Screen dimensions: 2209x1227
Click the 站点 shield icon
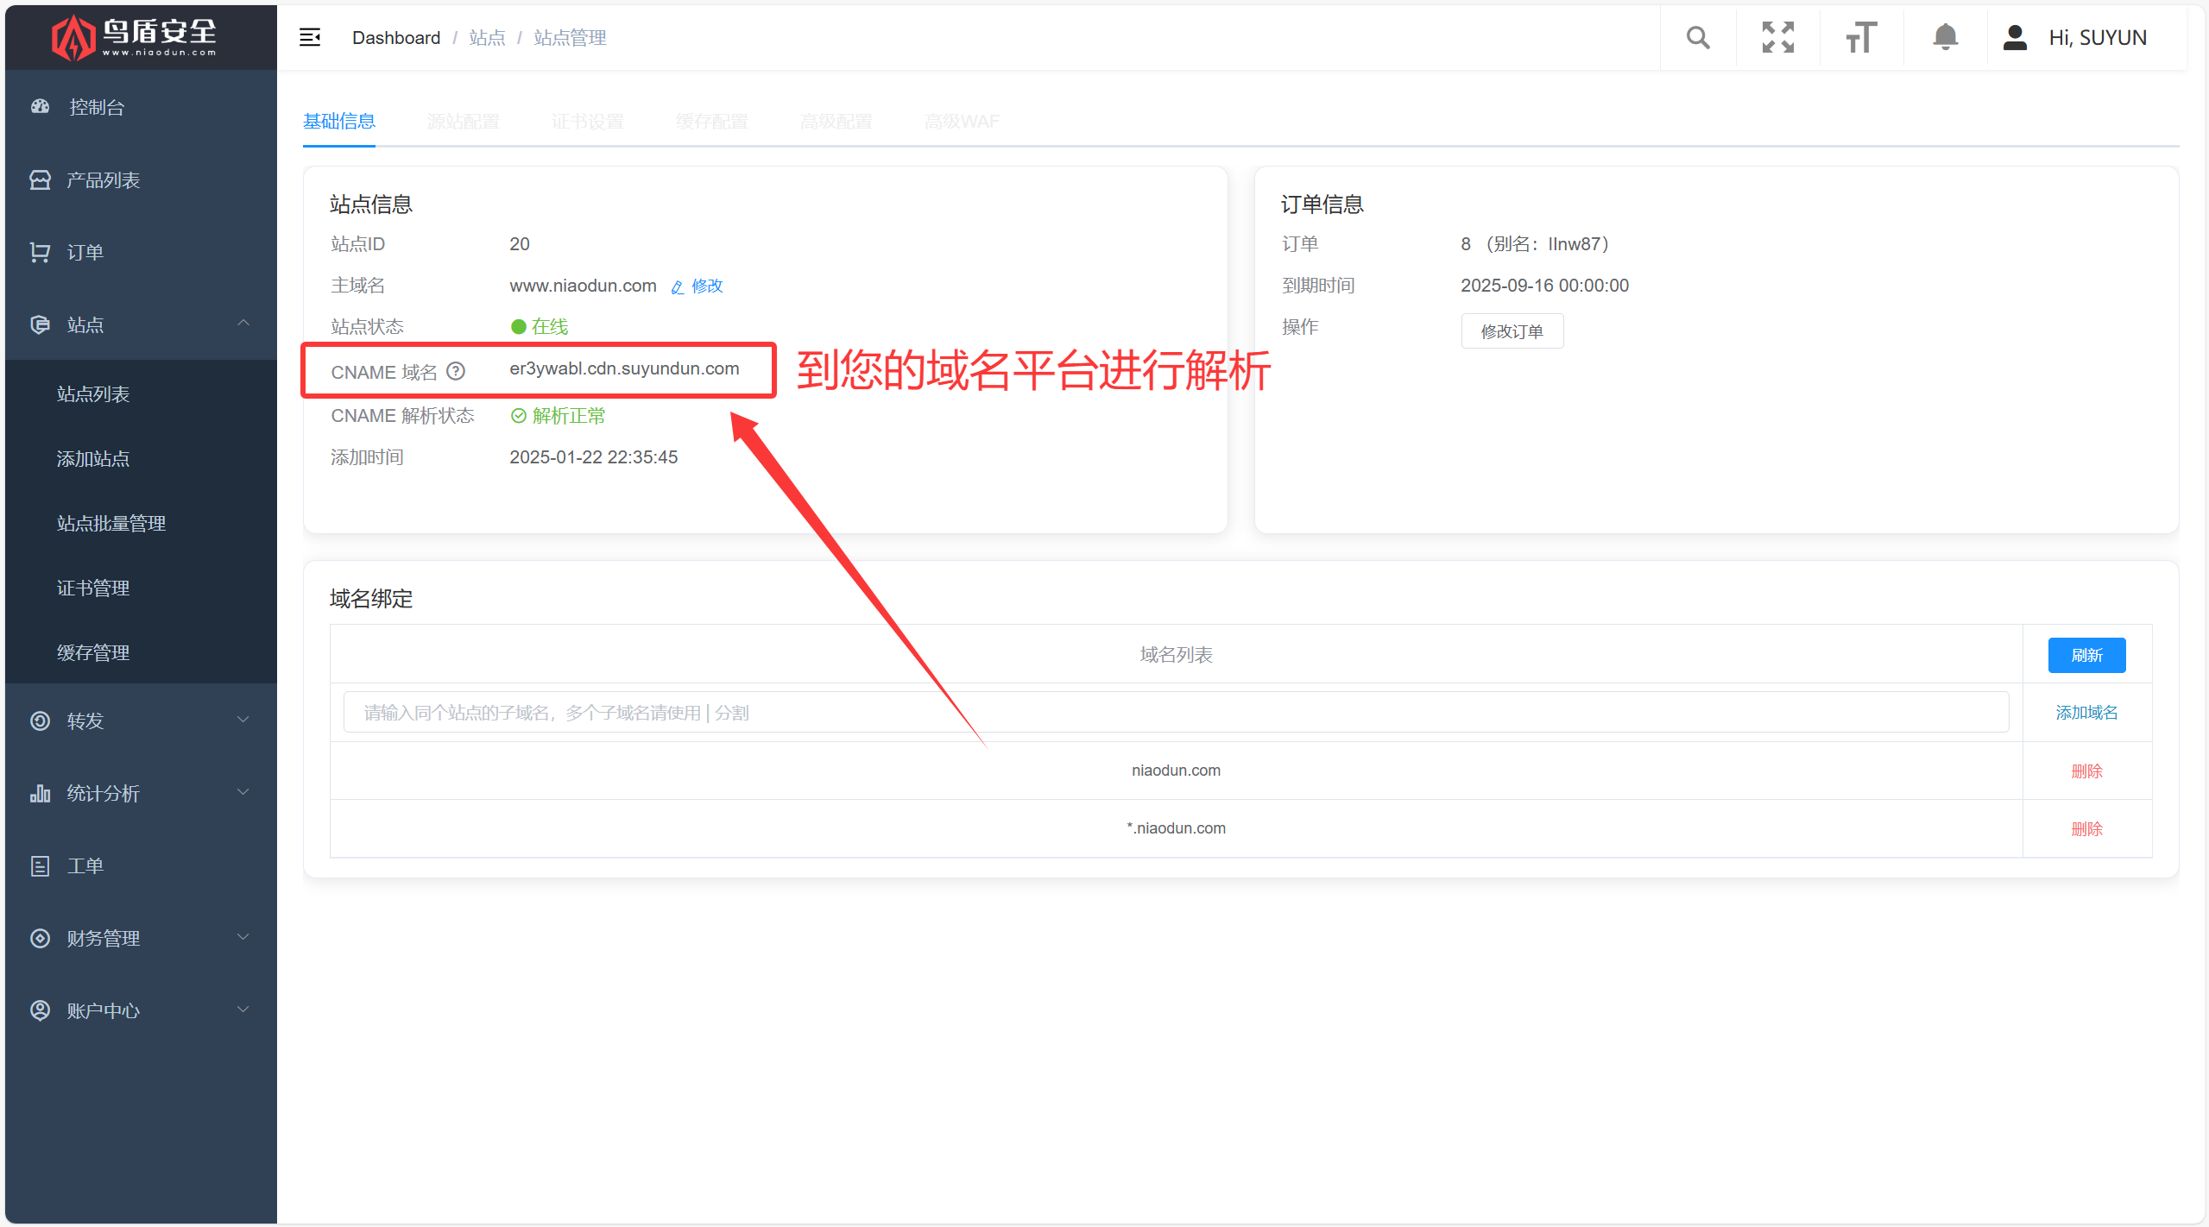(x=41, y=324)
